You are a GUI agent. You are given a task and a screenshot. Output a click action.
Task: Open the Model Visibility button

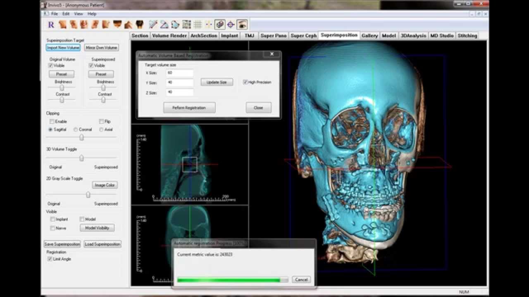[97, 228]
